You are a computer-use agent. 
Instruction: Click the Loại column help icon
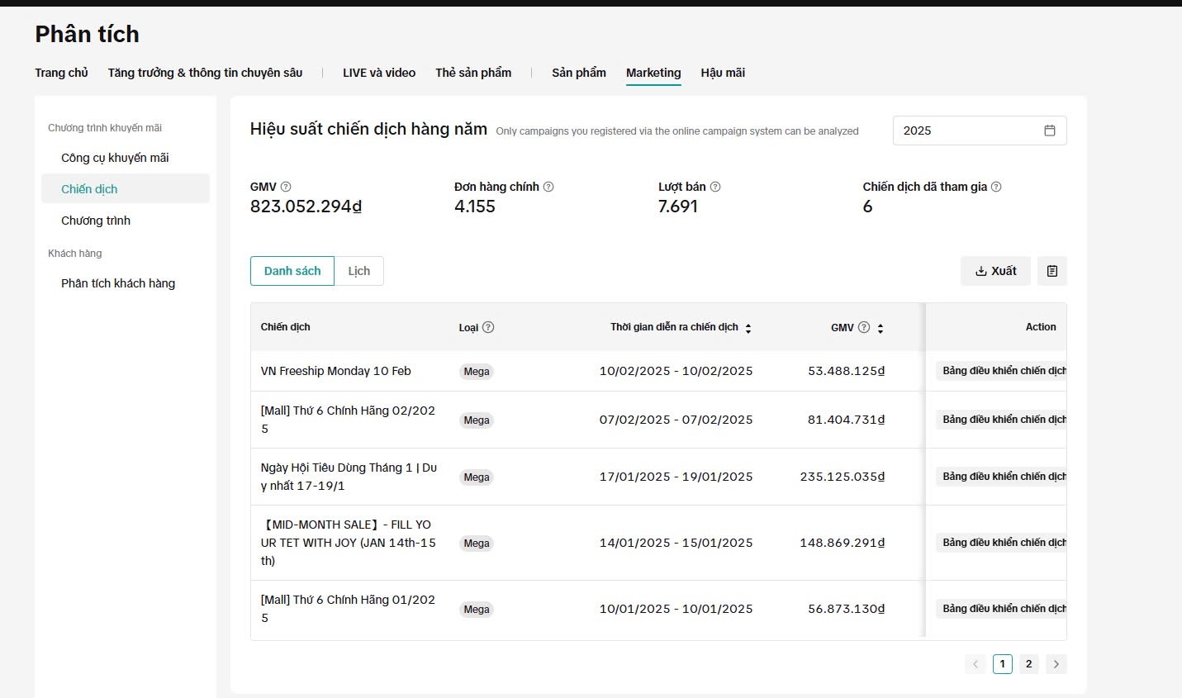(488, 327)
